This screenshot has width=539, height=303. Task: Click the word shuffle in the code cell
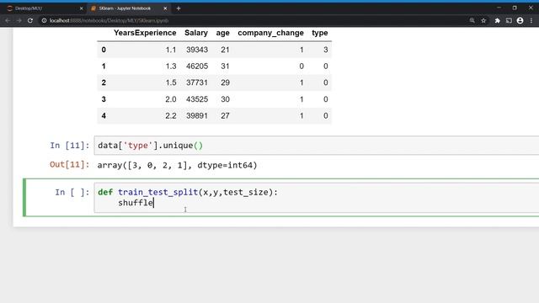(136, 203)
